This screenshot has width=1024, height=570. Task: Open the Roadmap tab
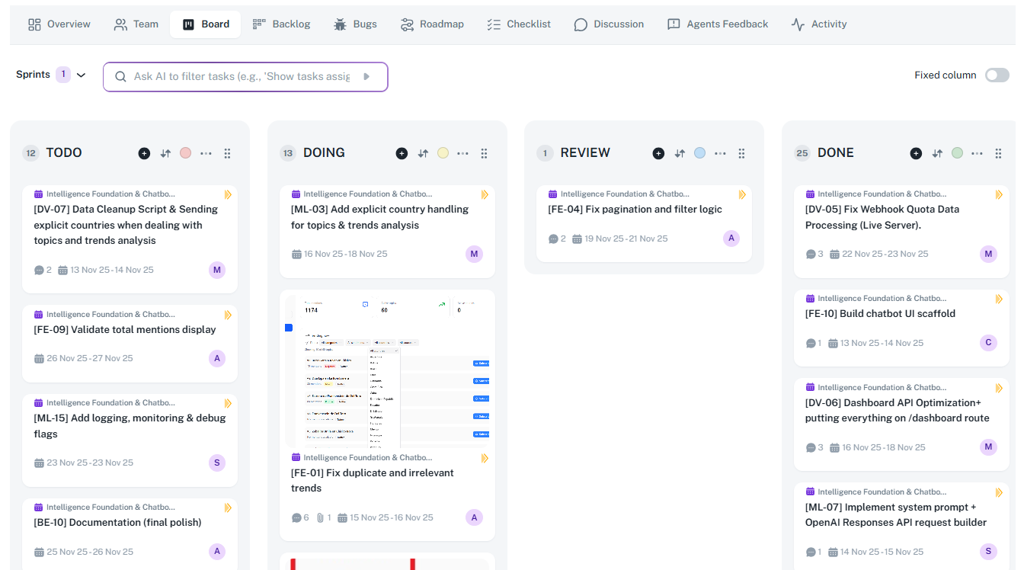coord(432,24)
